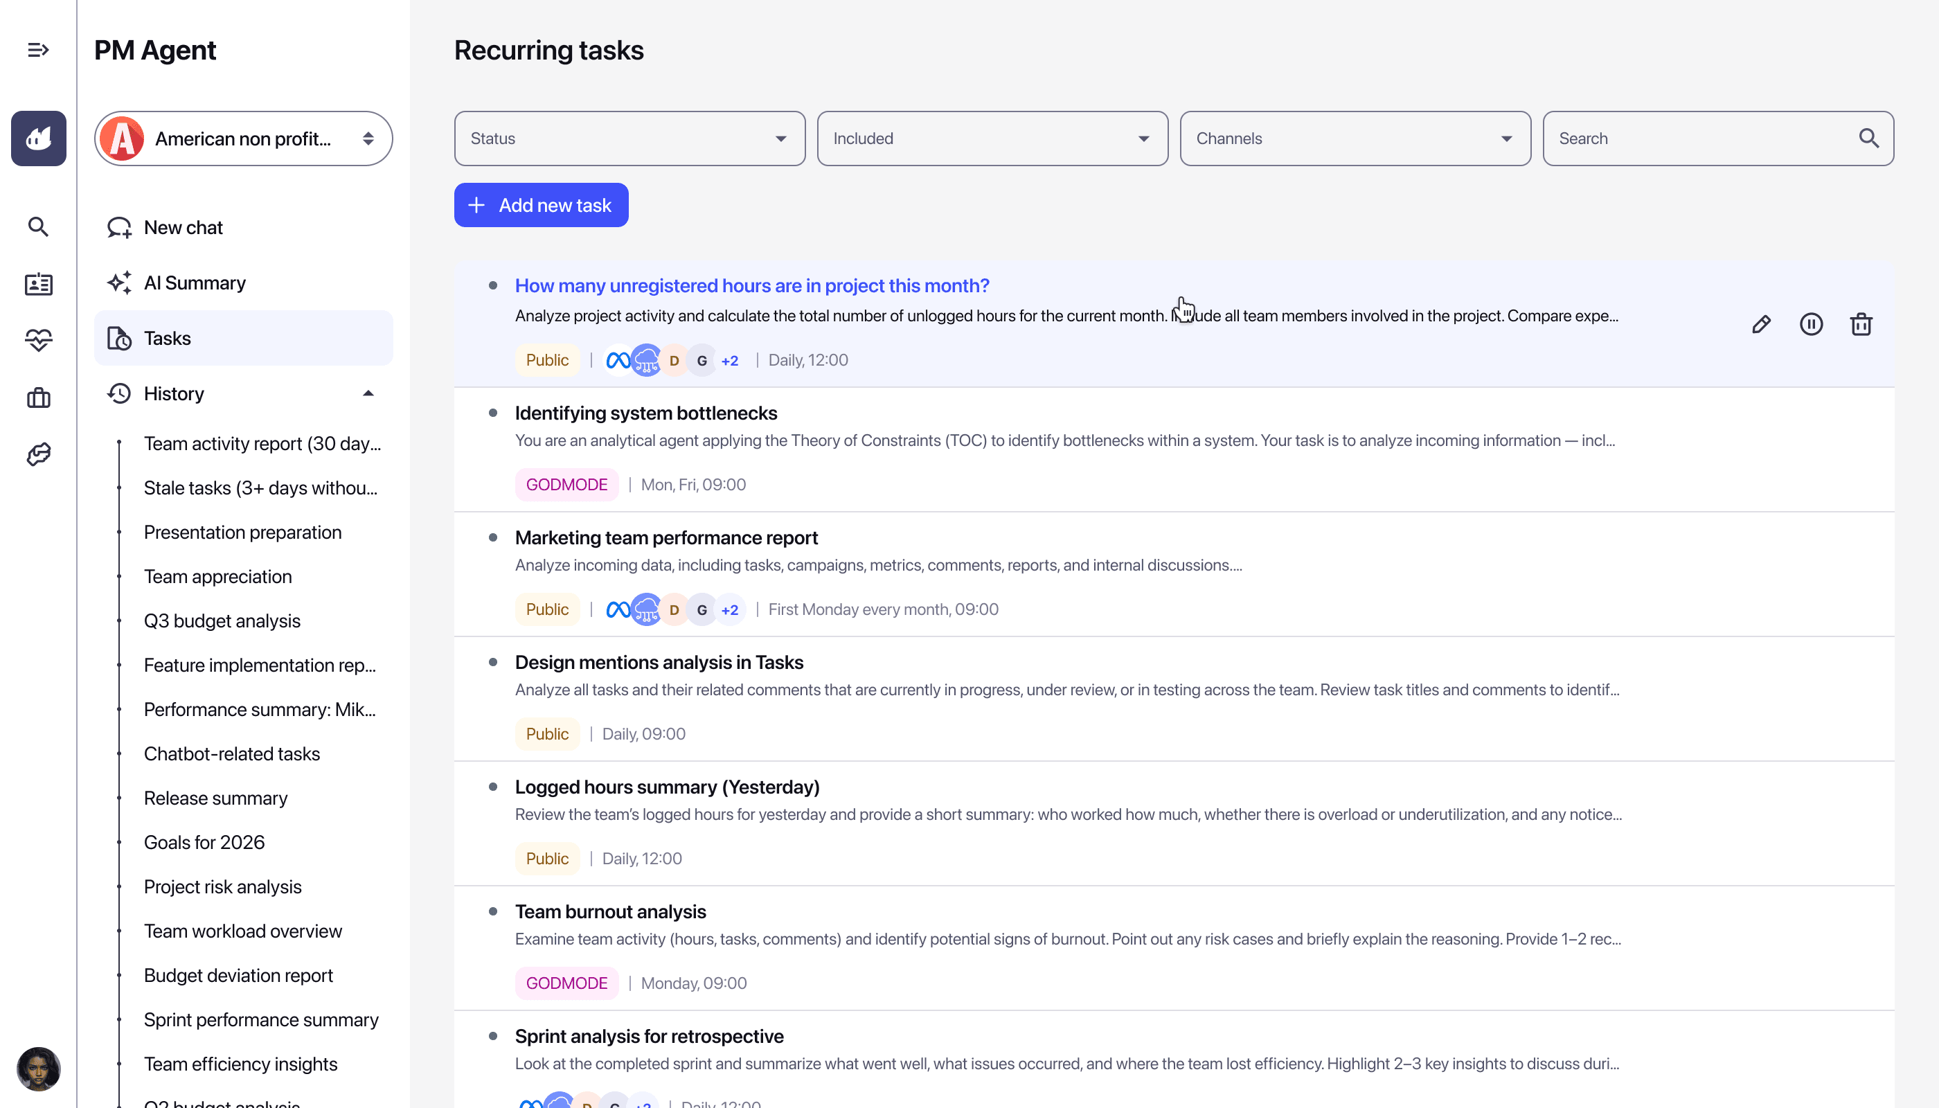Click the Add new task button
1939x1108 pixels.
tap(541, 206)
